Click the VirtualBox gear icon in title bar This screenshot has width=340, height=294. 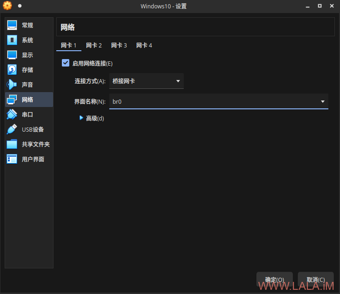tap(7, 6)
